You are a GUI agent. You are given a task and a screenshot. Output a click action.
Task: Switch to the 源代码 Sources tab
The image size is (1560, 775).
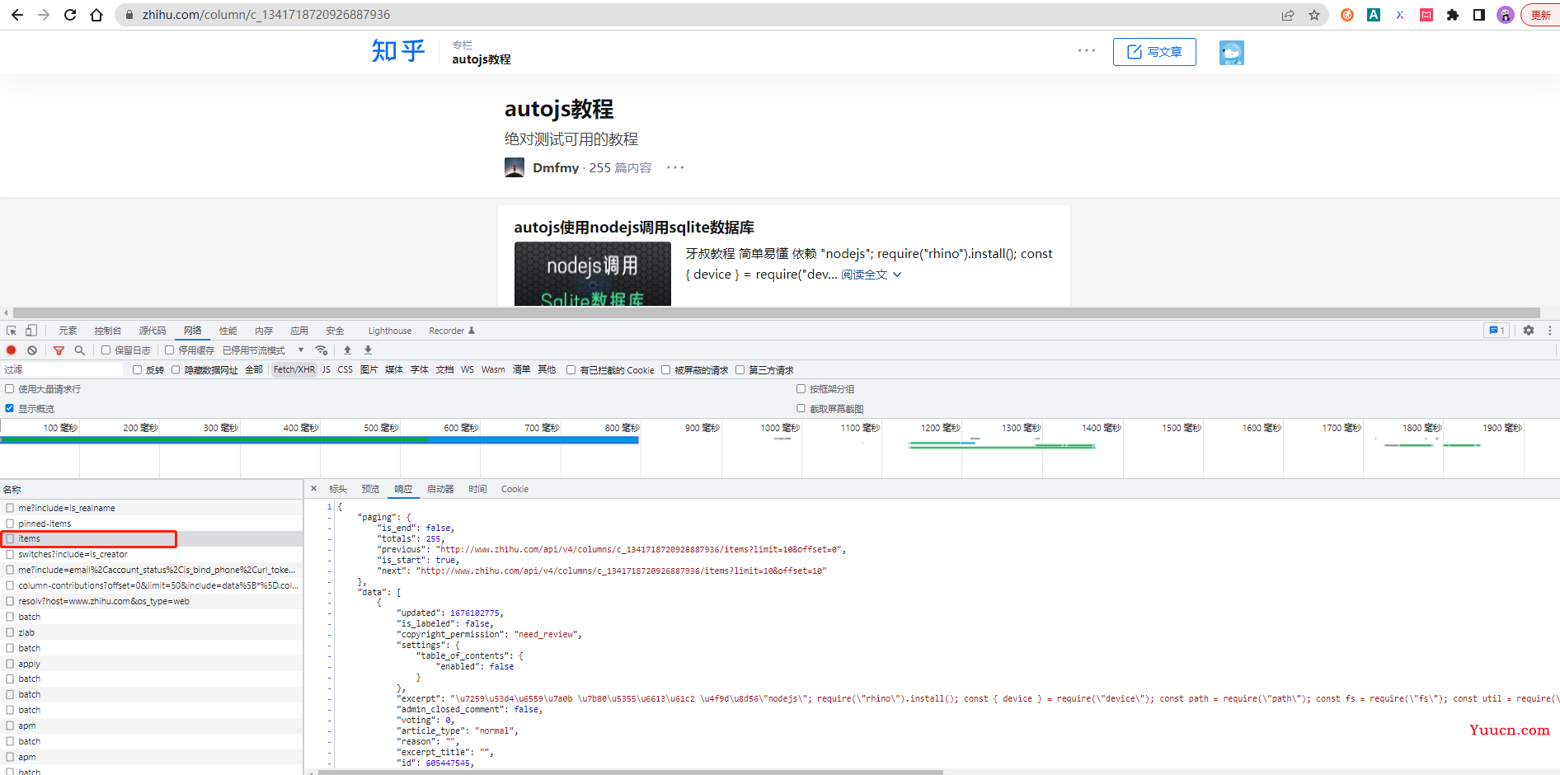[x=152, y=331]
